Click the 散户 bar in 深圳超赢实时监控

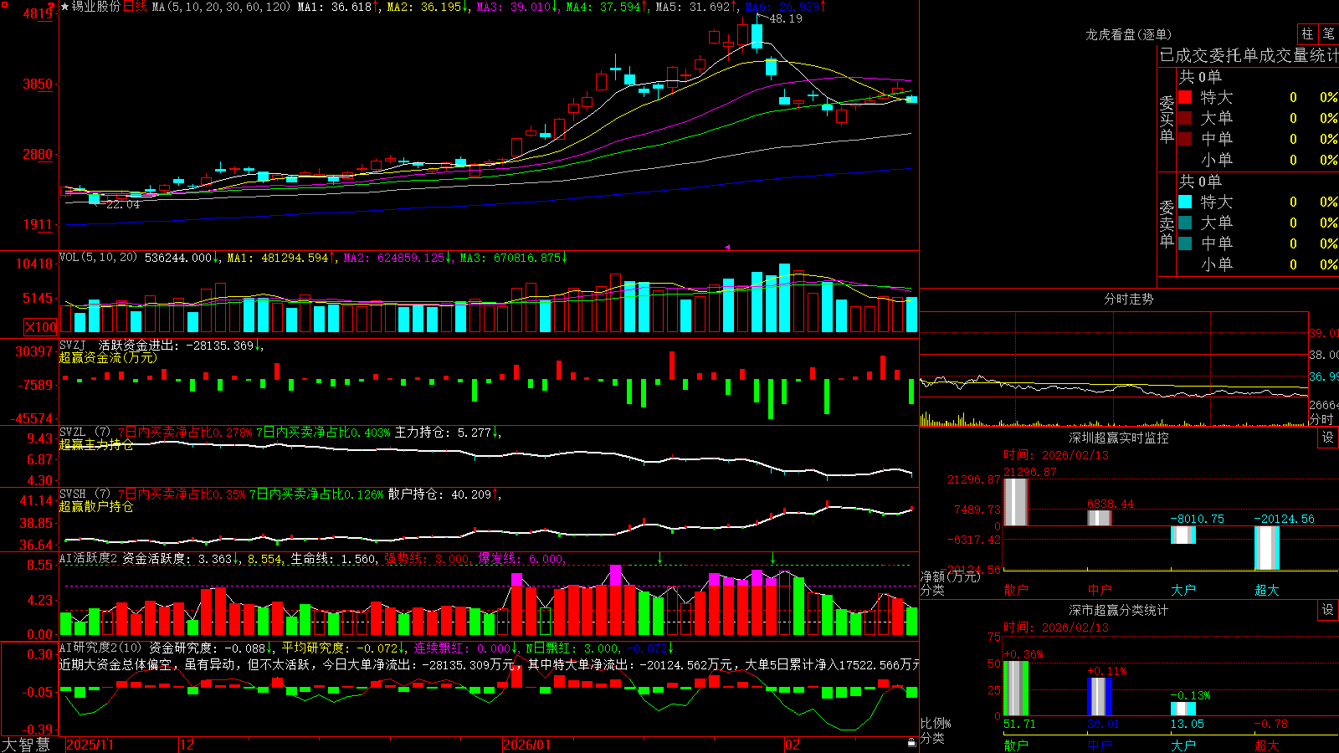click(x=1015, y=502)
